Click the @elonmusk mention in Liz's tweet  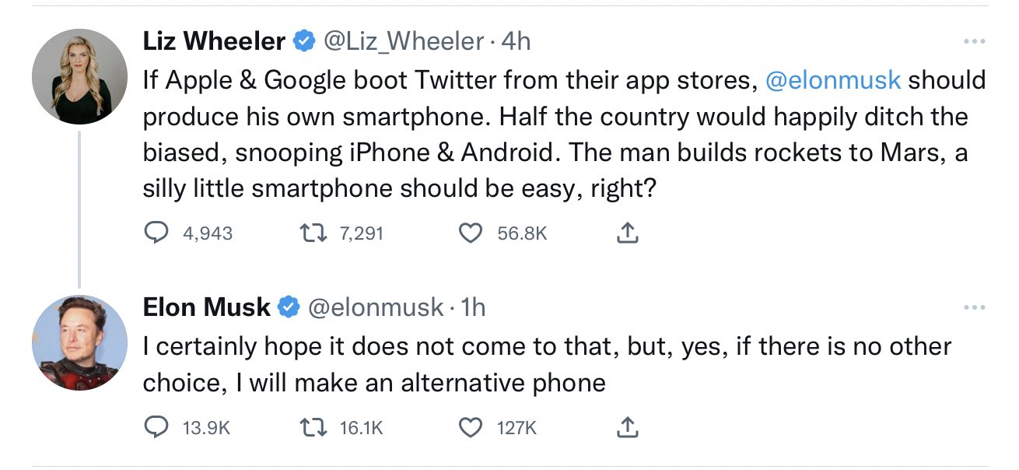[x=833, y=80]
